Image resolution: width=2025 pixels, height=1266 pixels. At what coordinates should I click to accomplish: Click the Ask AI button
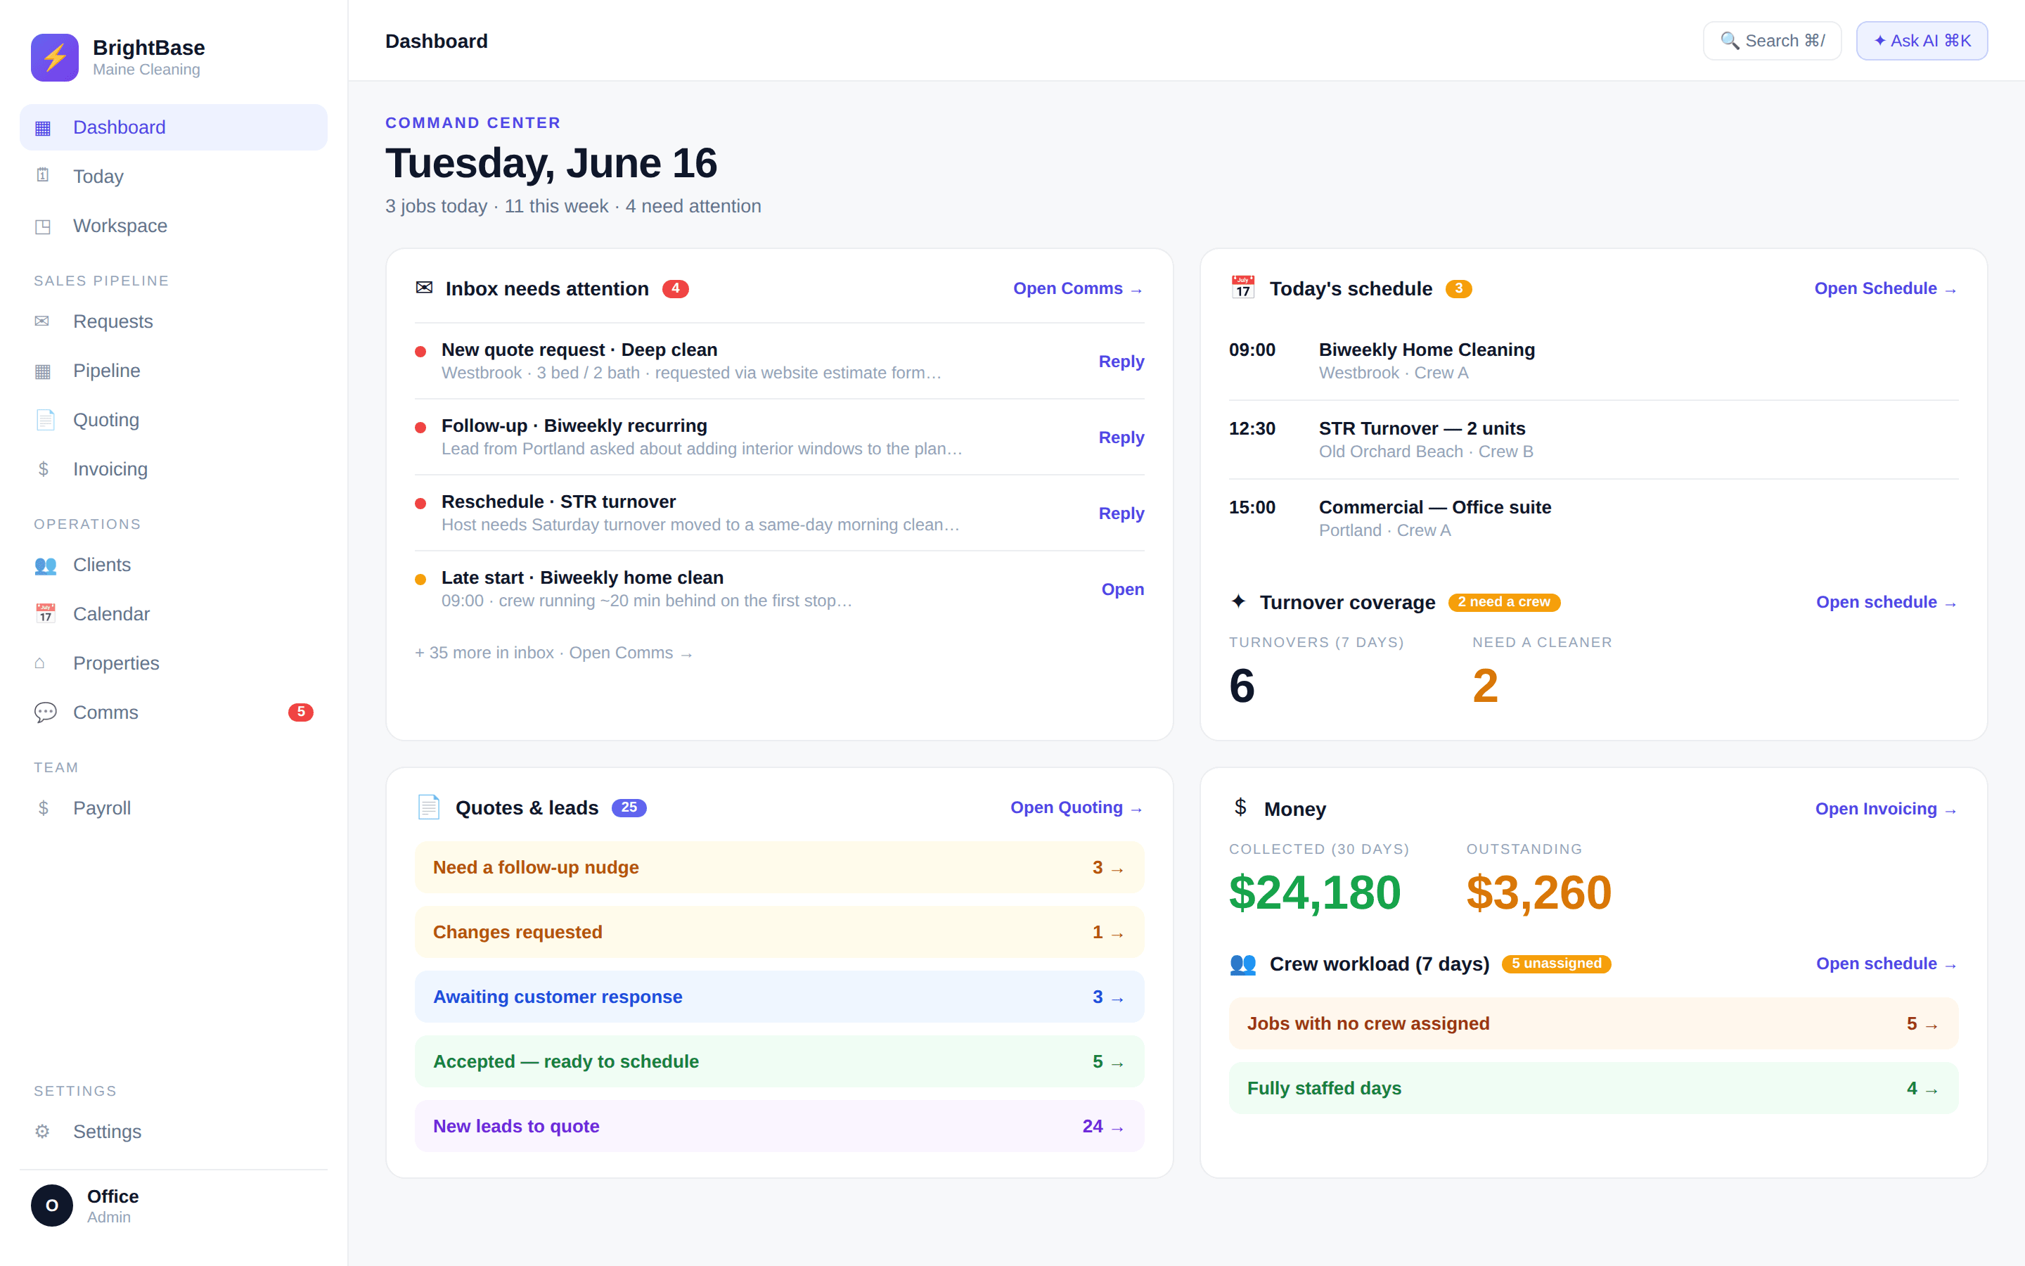coord(1921,40)
